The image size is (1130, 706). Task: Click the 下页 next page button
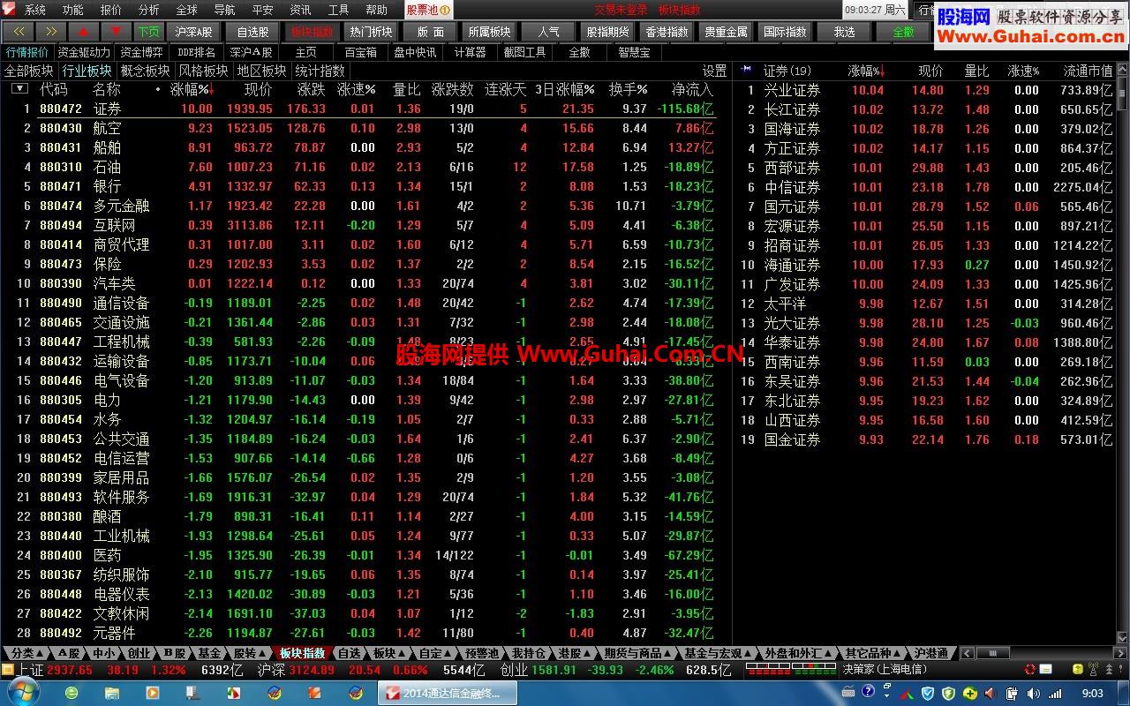148,31
